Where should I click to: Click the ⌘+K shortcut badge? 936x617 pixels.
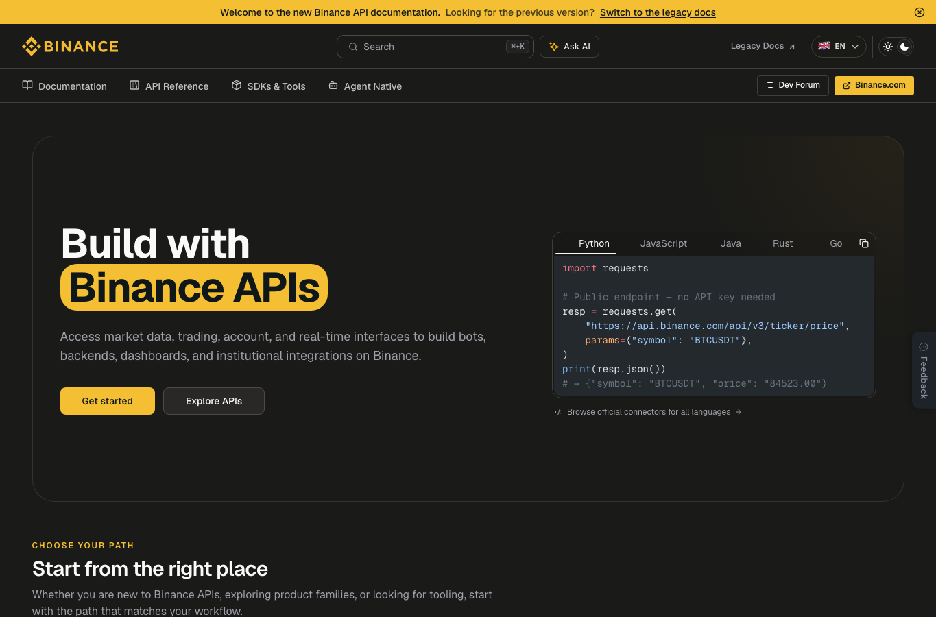click(518, 47)
